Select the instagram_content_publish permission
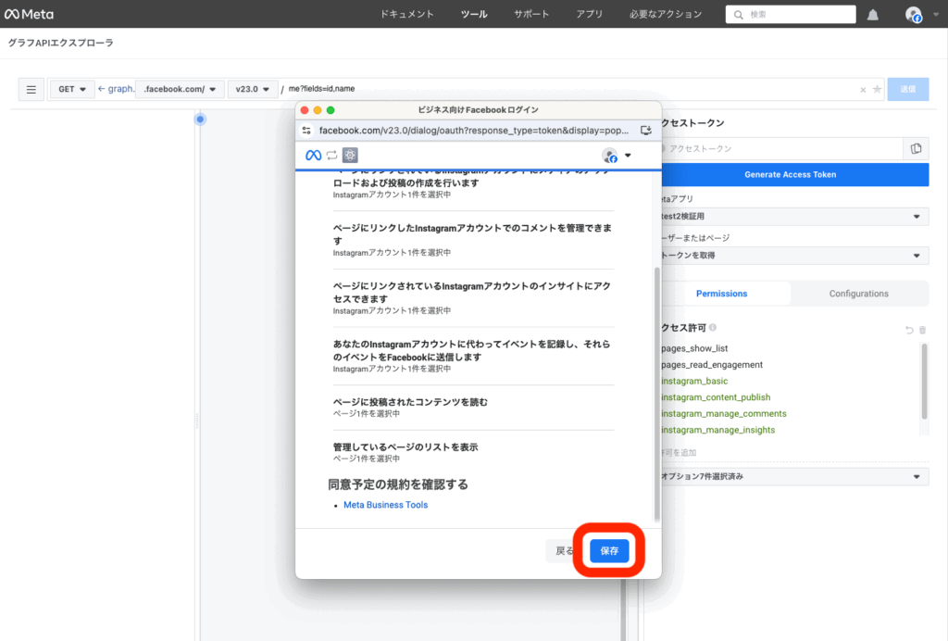This screenshot has width=948, height=641. [x=716, y=397]
